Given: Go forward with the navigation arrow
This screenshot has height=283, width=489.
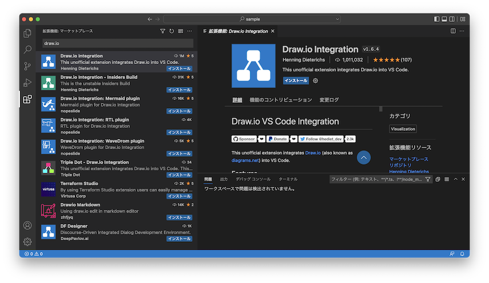Looking at the screenshot, I should [x=157, y=19].
